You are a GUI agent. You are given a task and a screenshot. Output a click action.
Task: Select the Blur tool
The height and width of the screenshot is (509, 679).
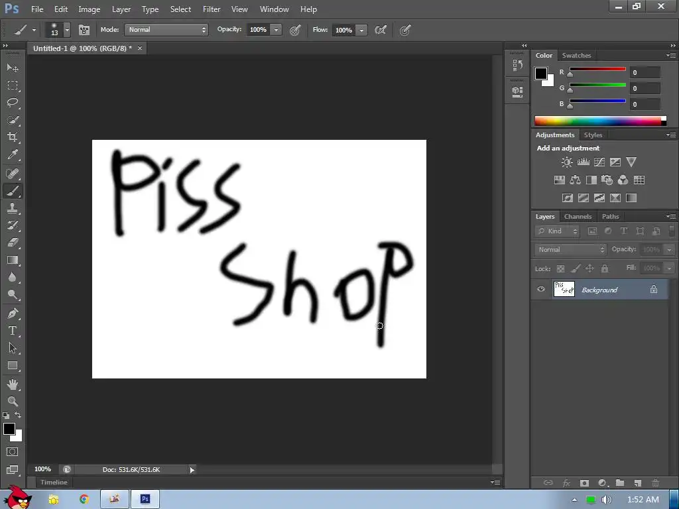click(13, 278)
